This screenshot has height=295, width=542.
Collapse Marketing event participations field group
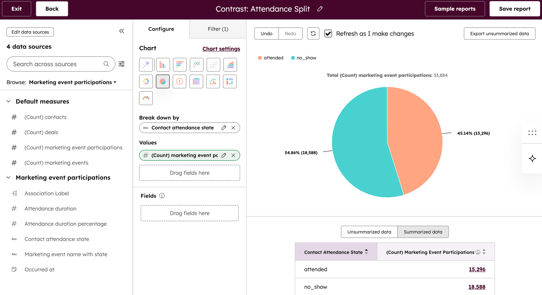(x=8, y=178)
